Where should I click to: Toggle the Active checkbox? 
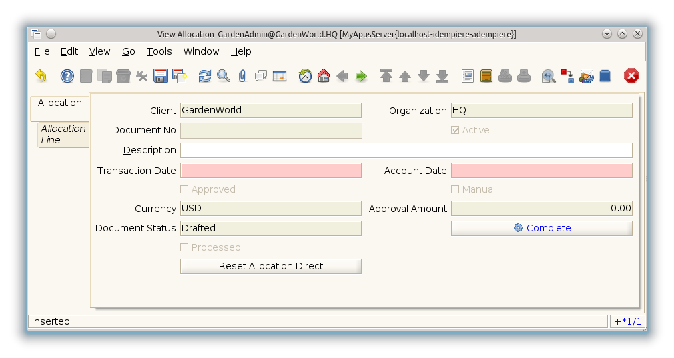[x=455, y=130]
